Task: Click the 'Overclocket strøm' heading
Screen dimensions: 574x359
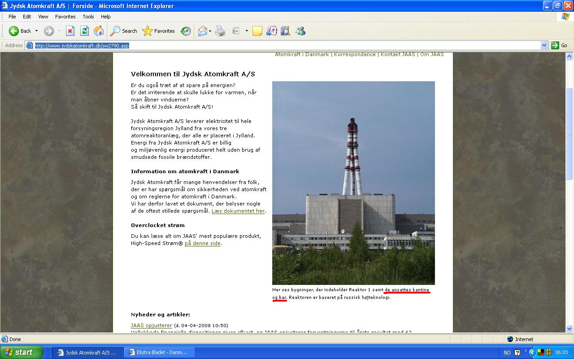Action: pos(158,225)
